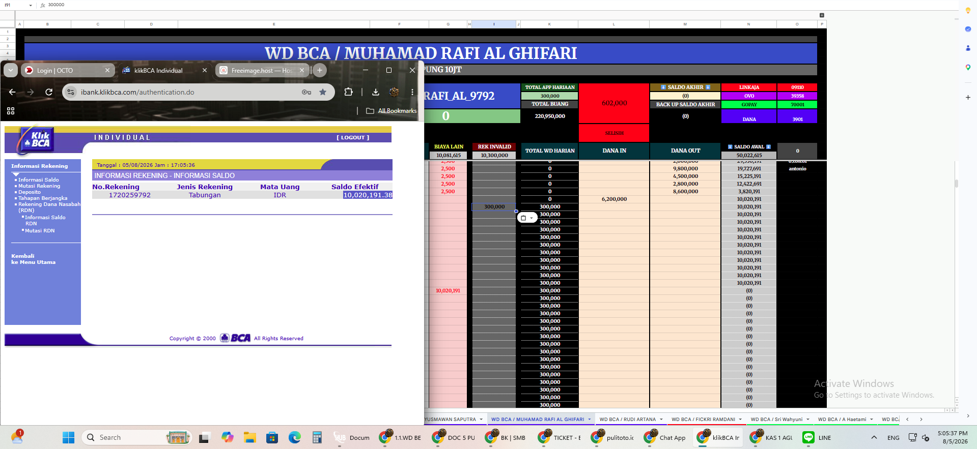Open Google Tasks side panel icon

968,29
